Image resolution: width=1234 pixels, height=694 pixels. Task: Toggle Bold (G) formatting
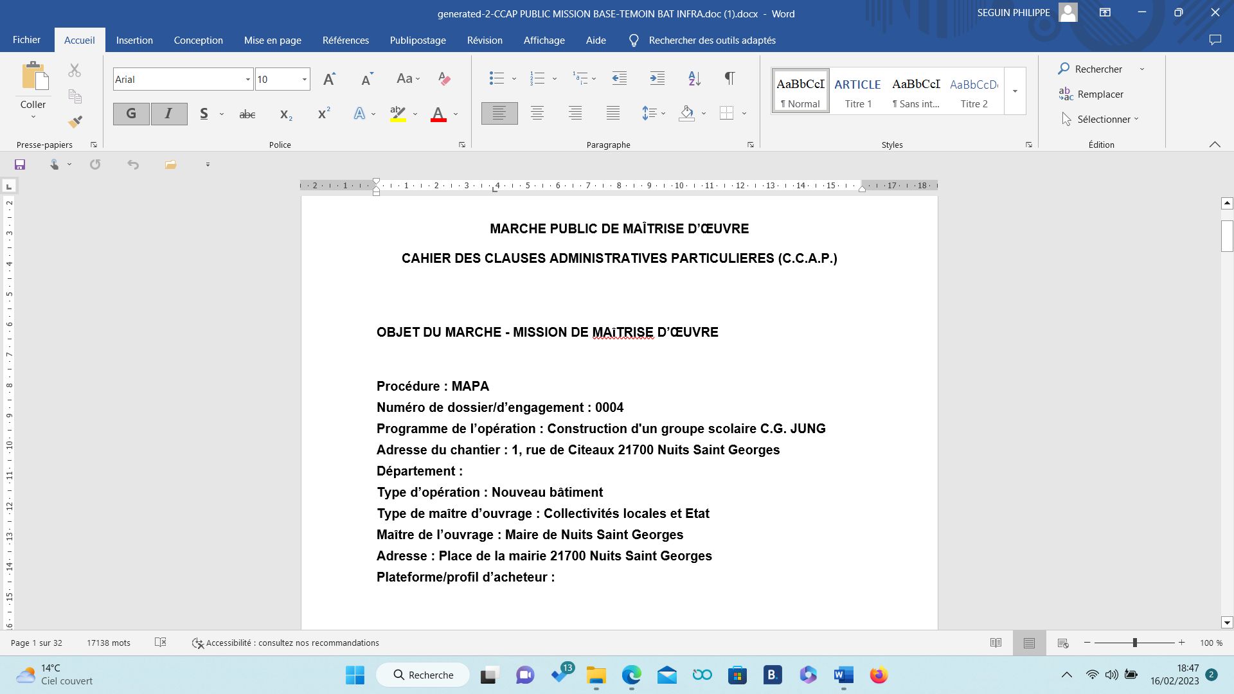coord(131,114)
